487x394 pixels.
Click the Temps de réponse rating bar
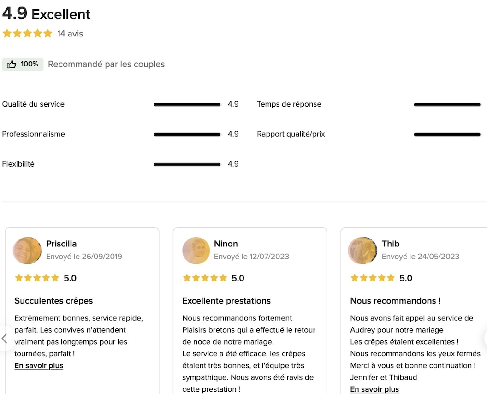[447, 104]
